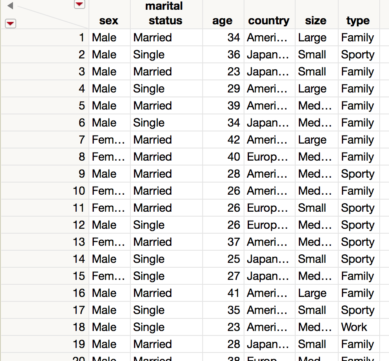Viewport: 389px width, 361px height.
Task: Select the sex column header
Action: [108, 21]
